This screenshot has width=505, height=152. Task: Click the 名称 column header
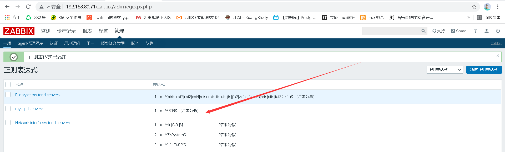click(x=19, y=85)
